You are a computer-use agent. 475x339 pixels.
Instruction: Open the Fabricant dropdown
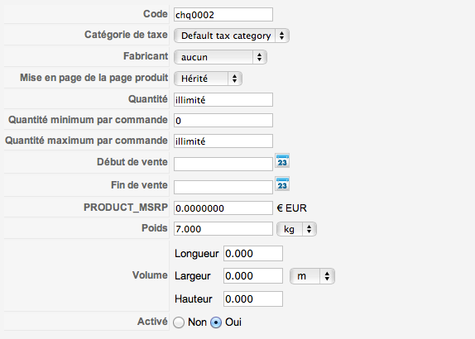pyautogui.click(x=220, y=57)
